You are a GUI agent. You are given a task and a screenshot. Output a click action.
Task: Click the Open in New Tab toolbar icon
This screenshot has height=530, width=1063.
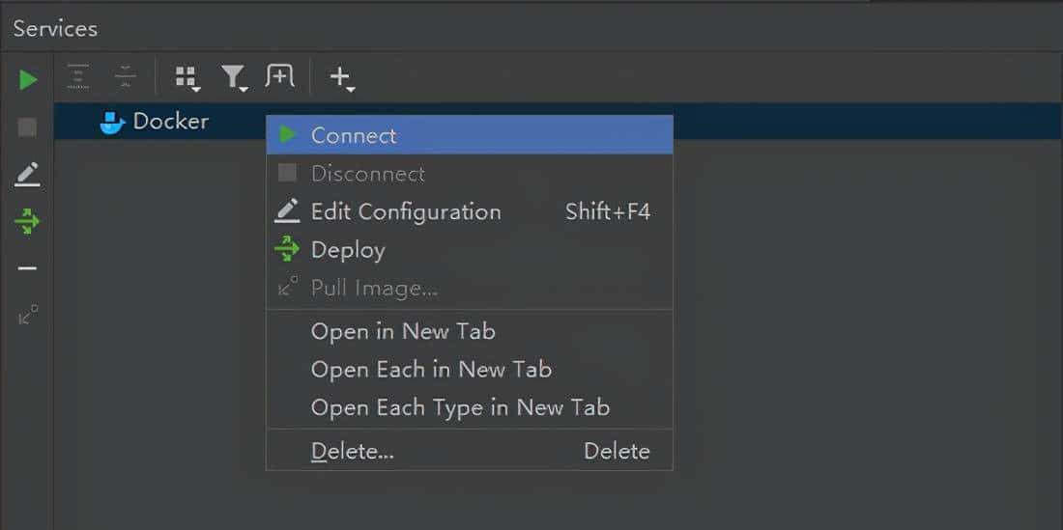point(279,76)
